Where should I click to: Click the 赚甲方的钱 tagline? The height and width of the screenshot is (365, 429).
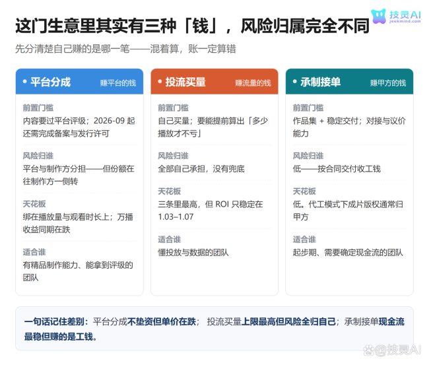click(388, 83)
